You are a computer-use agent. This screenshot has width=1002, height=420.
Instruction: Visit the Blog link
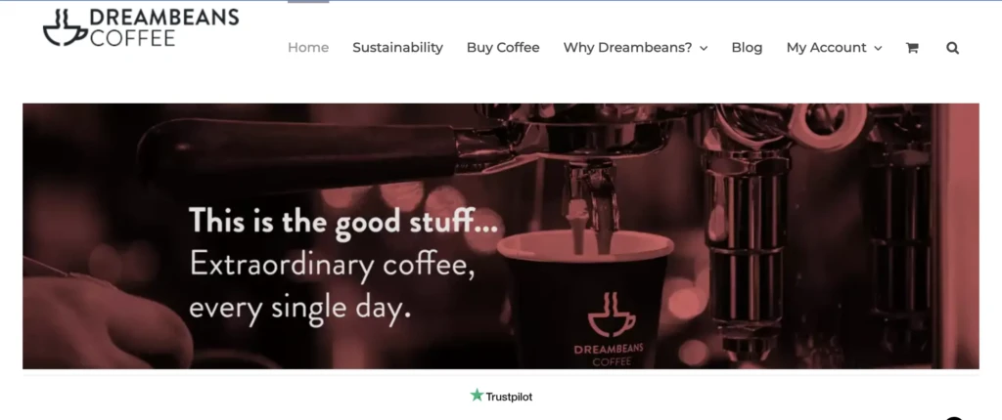(x=747, y=48)
